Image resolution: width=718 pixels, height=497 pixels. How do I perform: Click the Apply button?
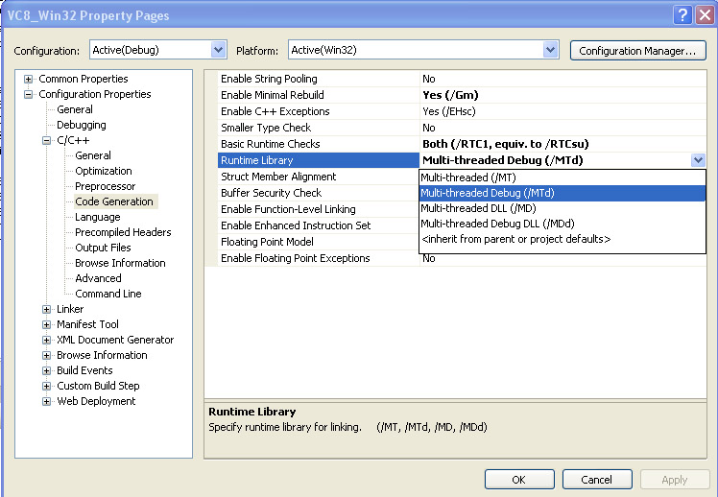coord(675,480)
